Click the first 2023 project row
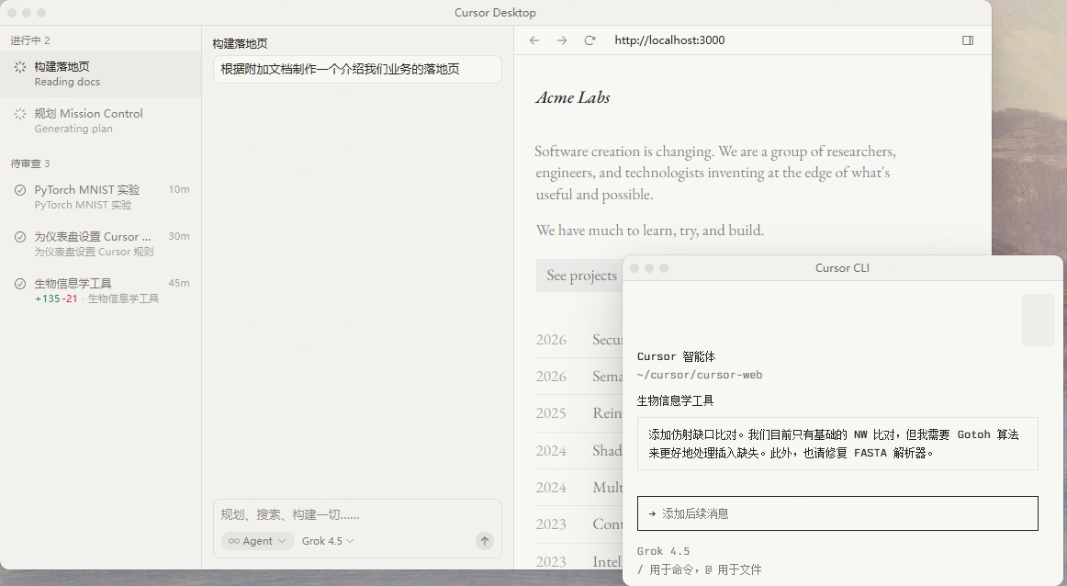This screenshot has height=586, width=1067. [579, 524]
